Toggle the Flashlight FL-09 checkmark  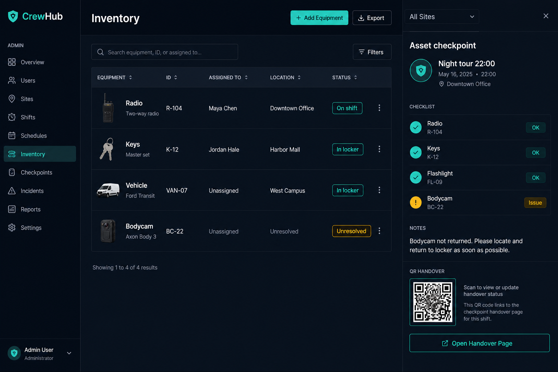[x=416, y=178]
